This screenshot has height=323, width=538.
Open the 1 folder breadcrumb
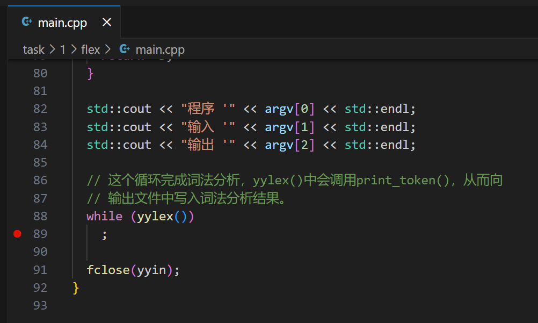click(62, 49)
